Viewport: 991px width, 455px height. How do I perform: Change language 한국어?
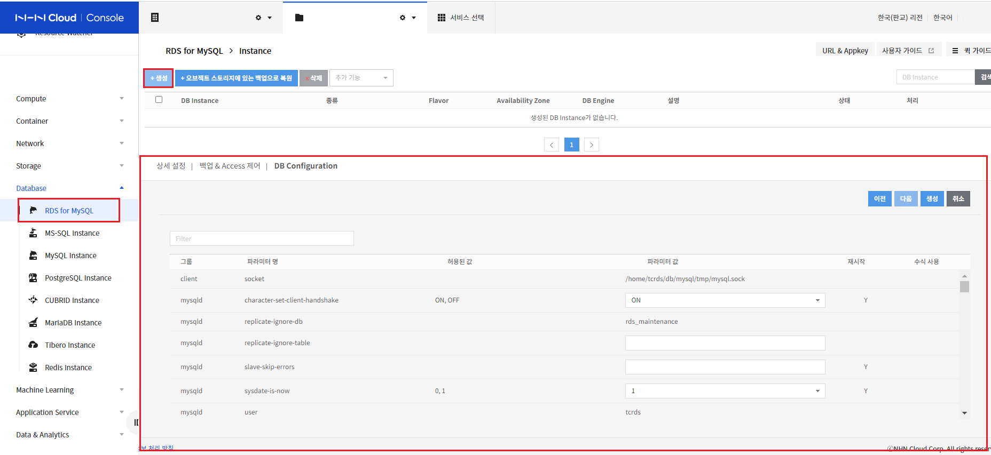pos(943,18)
